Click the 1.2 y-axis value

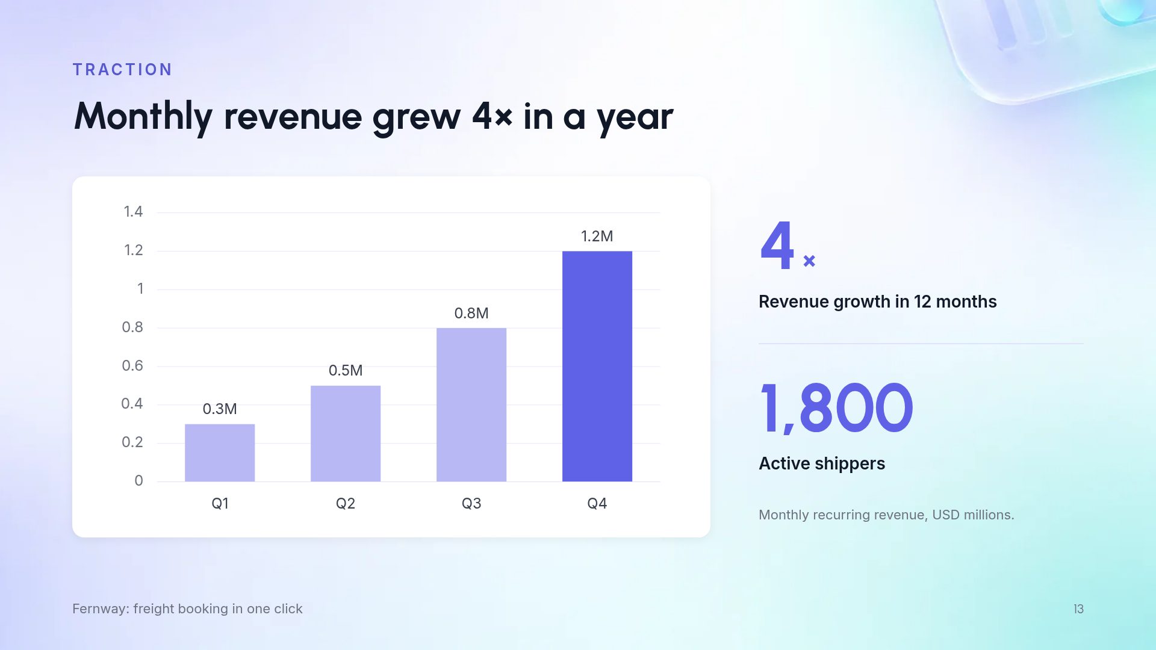133,250
